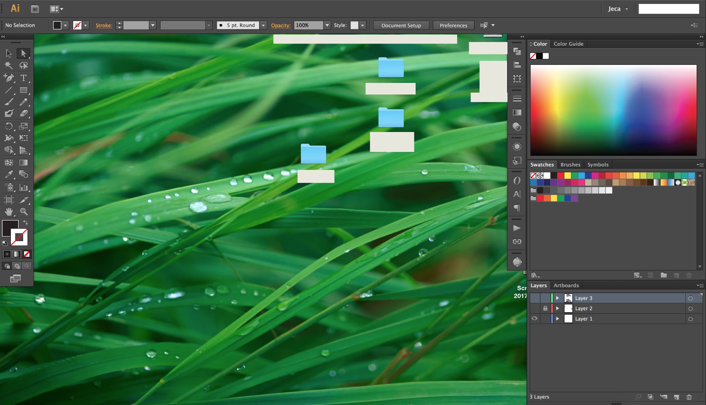
Task: Unlock Layer 2 via lock icon
Action: pyautogui.click(x=545, y=308)
